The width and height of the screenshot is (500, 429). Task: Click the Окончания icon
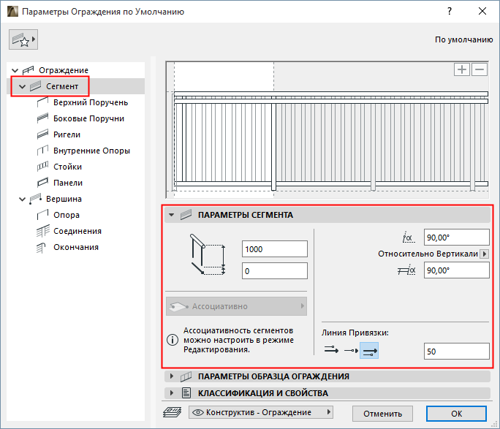pyautogui.click(x=42, y=248)
